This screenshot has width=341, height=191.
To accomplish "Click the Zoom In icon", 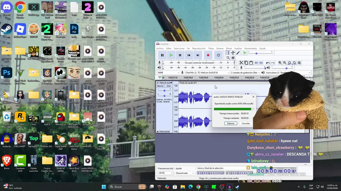I will click(280, 63).
